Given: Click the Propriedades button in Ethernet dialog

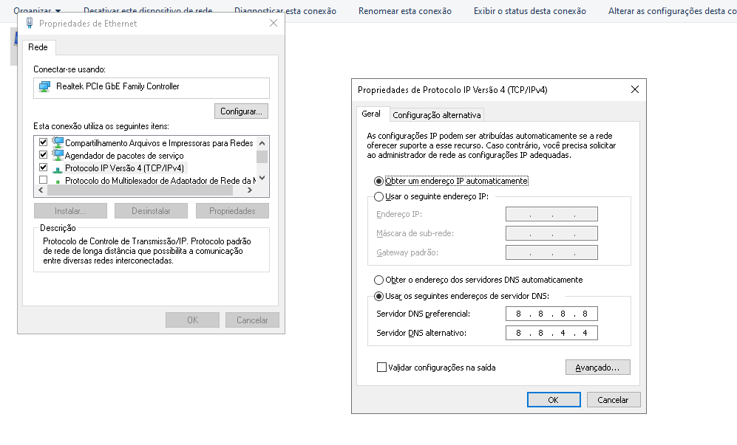Looking at the screenshot, I should pos(232,211).
